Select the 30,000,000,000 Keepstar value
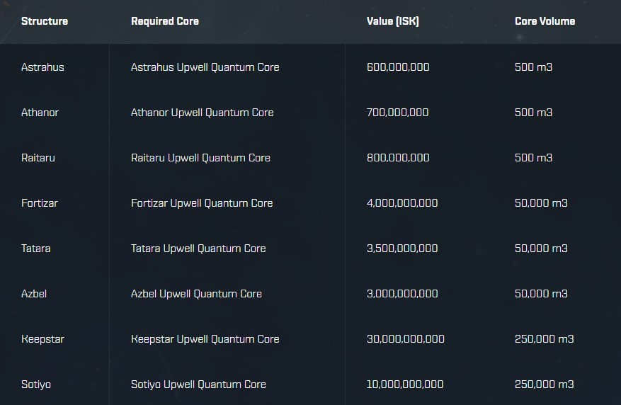The width and height of the screenshot is (621, 405). pyautogui.click(x=405, y=339)
